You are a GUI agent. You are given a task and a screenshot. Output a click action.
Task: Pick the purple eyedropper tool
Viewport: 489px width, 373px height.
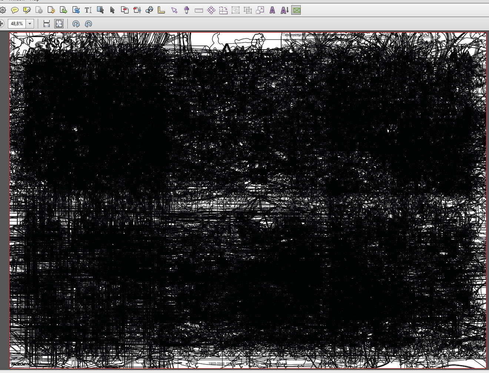click(187, 10)
